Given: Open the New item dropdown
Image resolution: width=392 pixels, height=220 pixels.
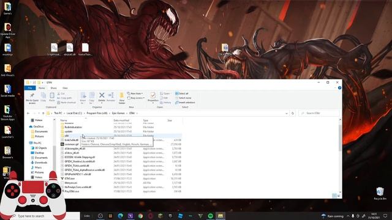Looking at the screenshot, I should click(135, 94).
